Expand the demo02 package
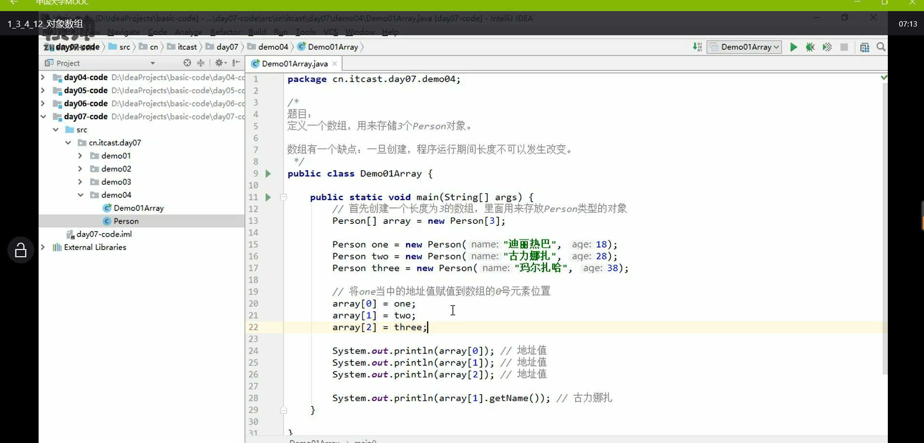This screenshot has height=443, width=924. click(81, 169)
